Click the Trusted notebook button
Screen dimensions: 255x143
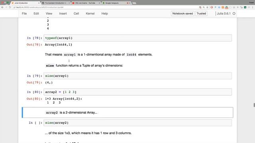[201, 14]
